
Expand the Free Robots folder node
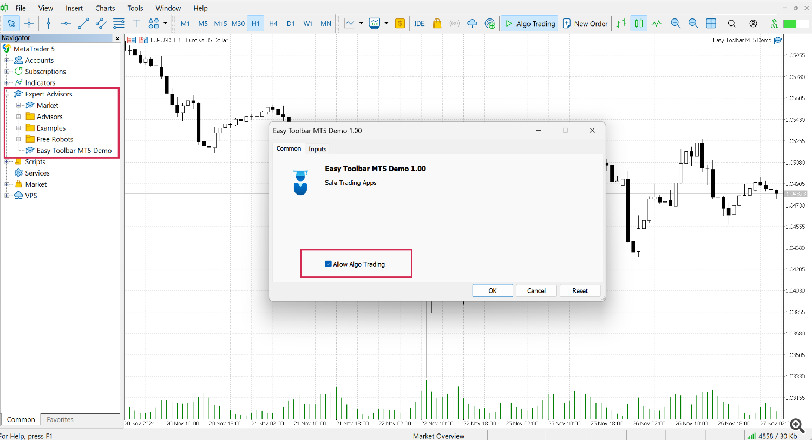[18, 139]
